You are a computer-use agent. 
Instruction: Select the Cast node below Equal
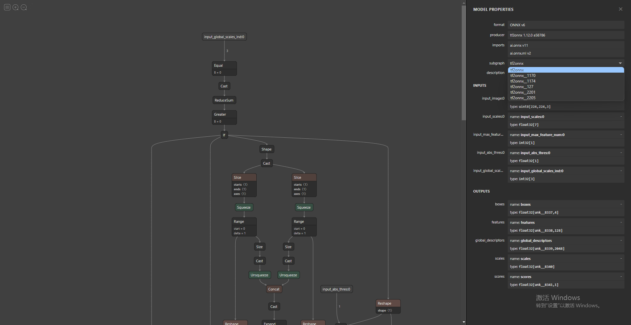pos(224,86)
